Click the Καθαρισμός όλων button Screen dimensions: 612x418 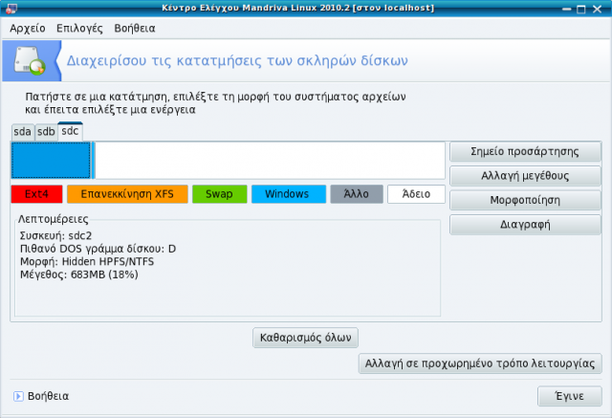(x=306, y=338)
